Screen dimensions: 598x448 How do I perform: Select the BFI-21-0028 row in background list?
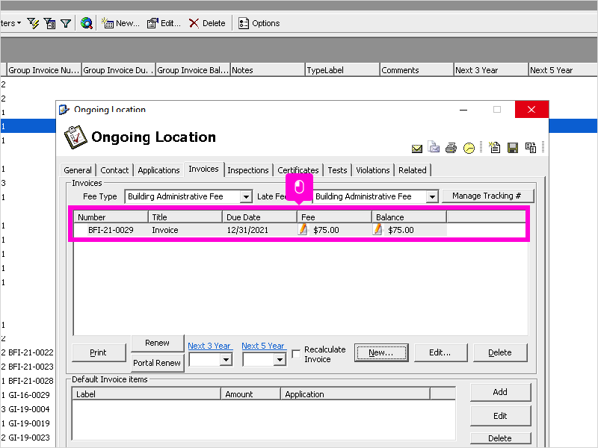[28, 381]
